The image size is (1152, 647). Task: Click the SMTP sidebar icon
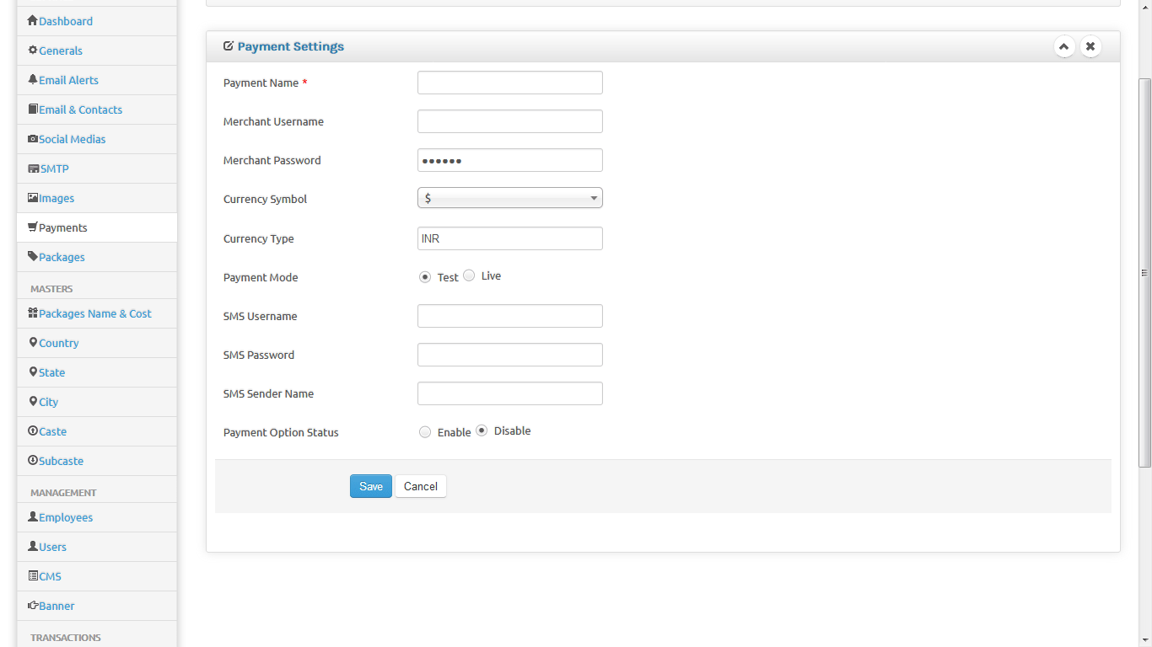point(34,168)
